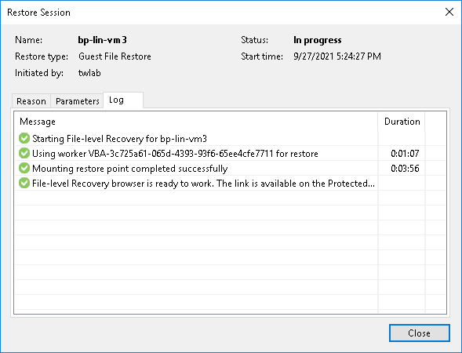Switch to the Reason tab
462x353 pixels.
click(x=31, y=101)
